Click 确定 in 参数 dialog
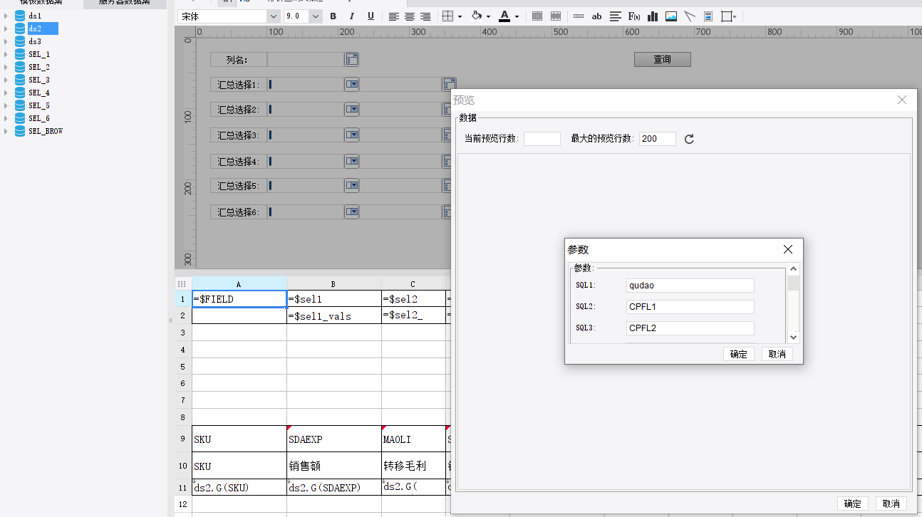 click(739, 354)
